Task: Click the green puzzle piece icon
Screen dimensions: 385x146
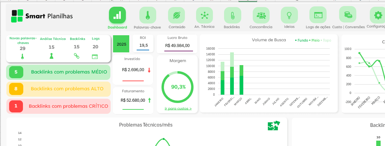Action: (x=273, y=126)
